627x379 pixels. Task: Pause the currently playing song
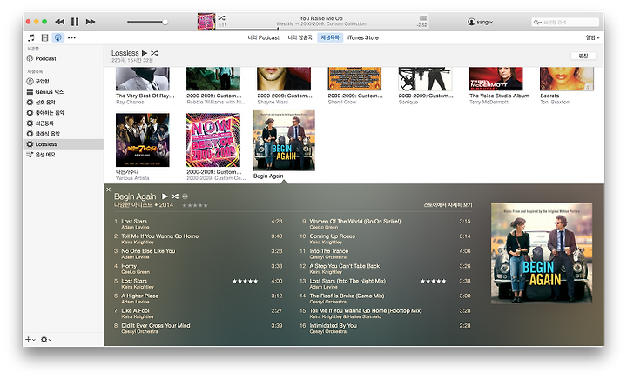tap(75, 22)
